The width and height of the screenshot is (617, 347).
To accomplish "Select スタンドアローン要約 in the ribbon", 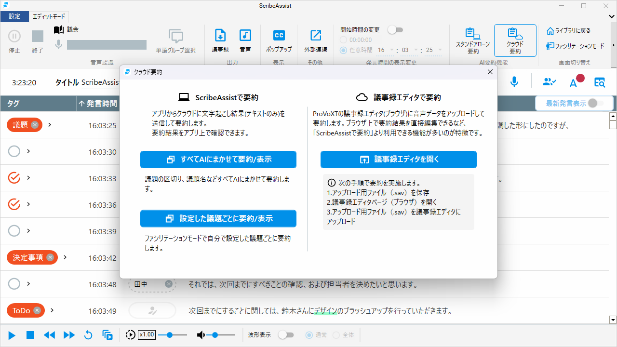I will pyautogui.click(x=472, y=40).
